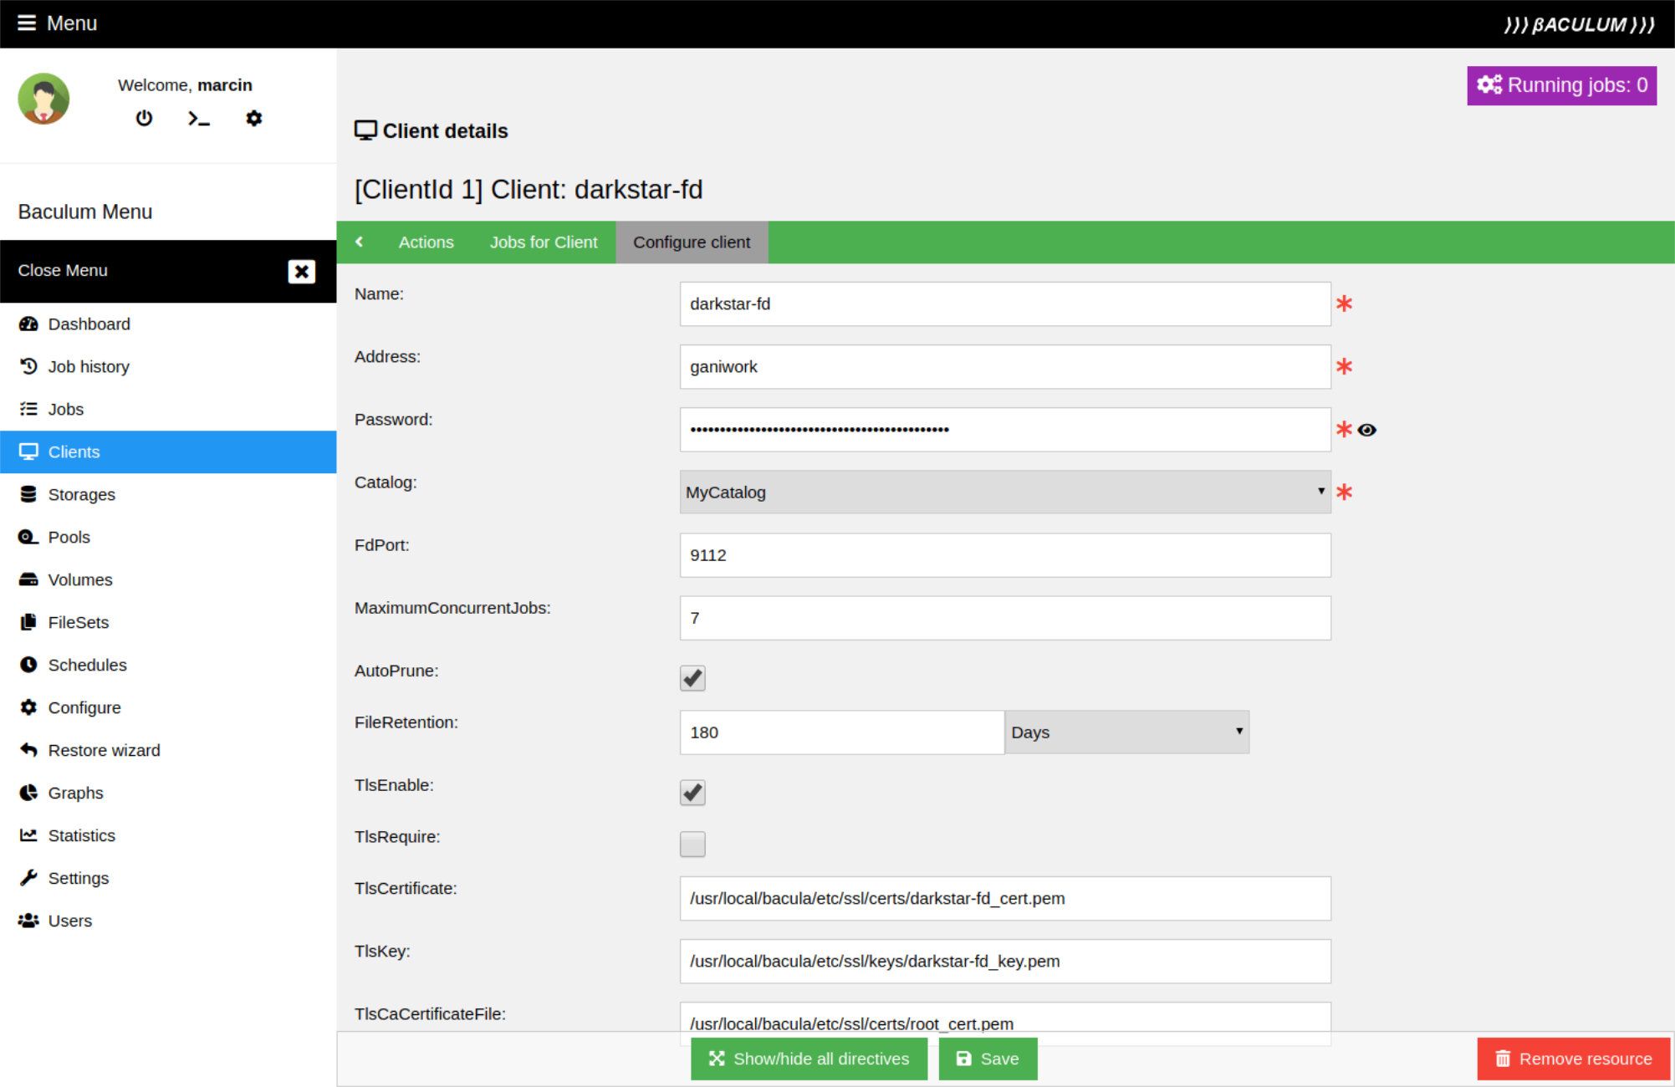Click the back chevron in green tab bar
1675x1087 pixels.
pyautogui.click(x=360, y=242)
